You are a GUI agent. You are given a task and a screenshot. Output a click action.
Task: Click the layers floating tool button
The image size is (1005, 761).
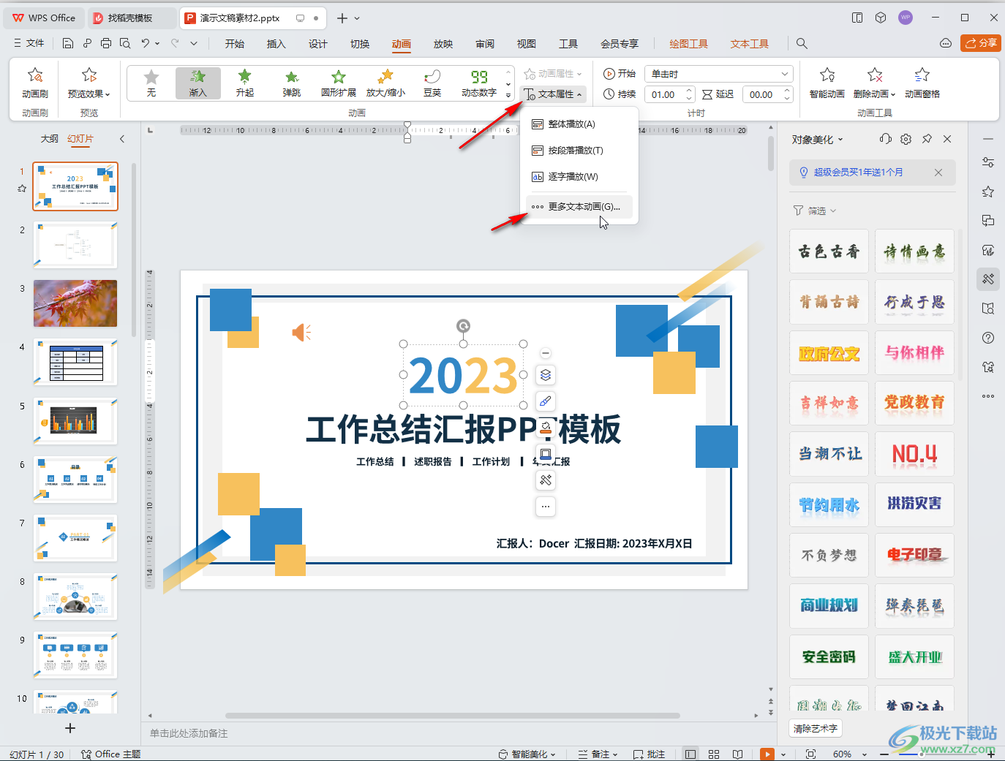click(x=546, y=375)
